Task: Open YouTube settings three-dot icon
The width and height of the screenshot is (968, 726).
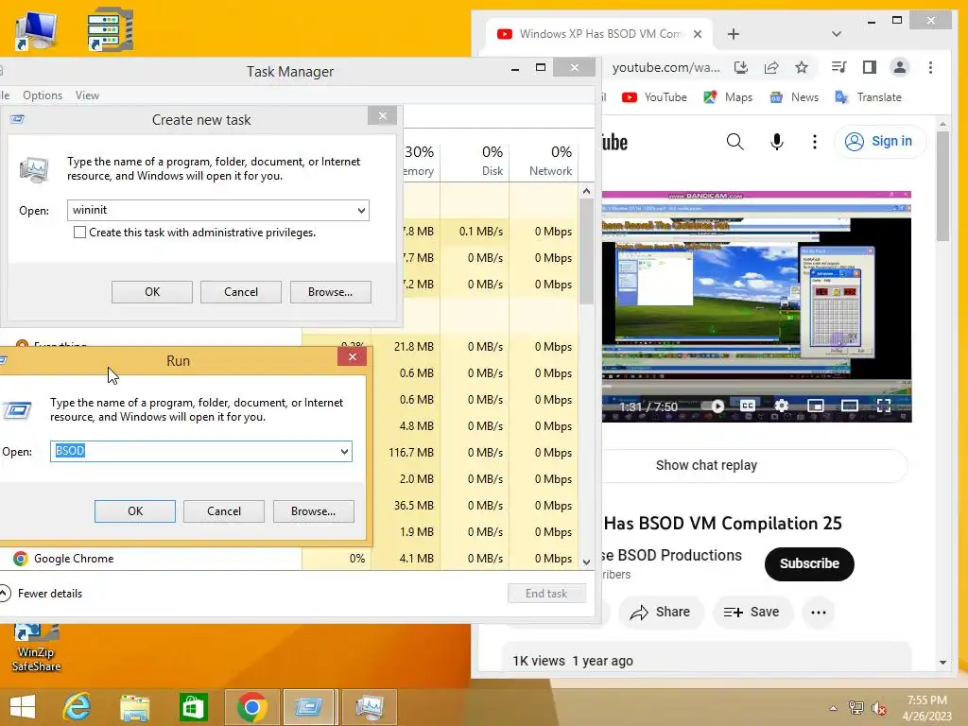Action: click(x=815, y=142)
